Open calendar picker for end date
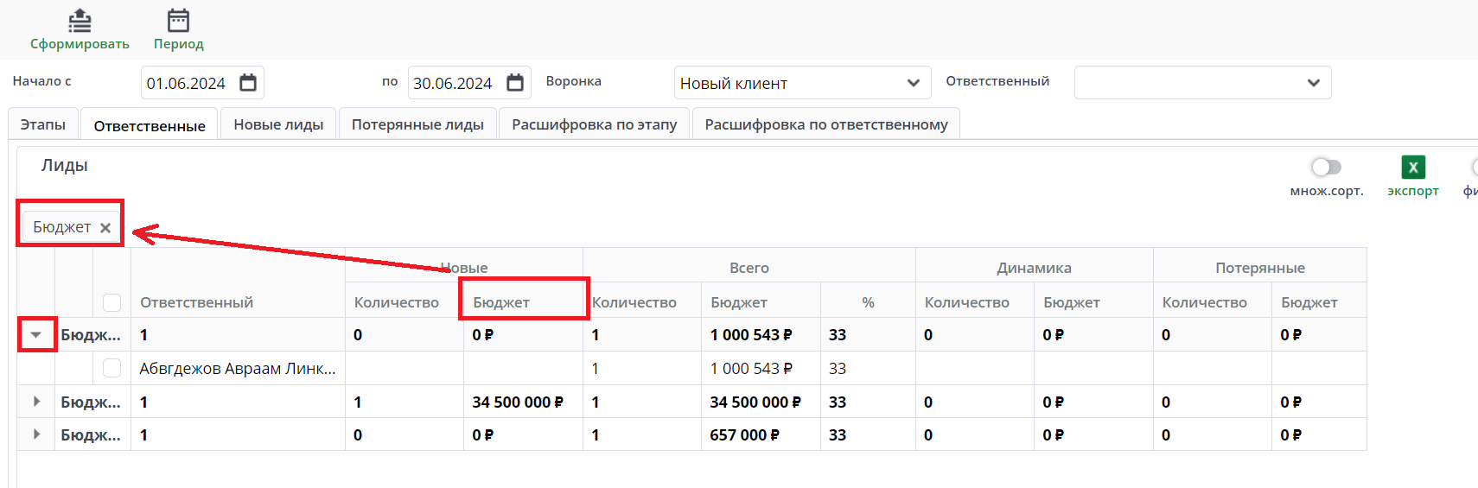This screenshot has height=488, width=1478. coord(515,83)
